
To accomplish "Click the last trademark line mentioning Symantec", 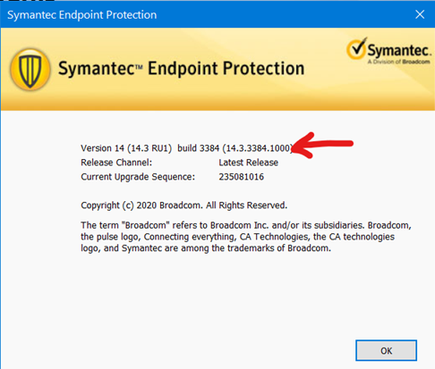I will [x=206, y=248].
